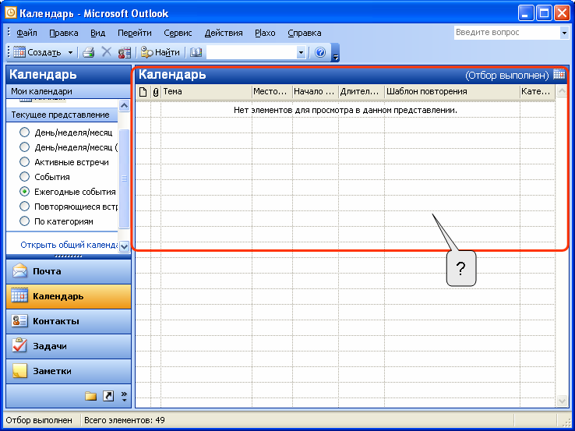Sort by the Attachment paperclip column

156,92
